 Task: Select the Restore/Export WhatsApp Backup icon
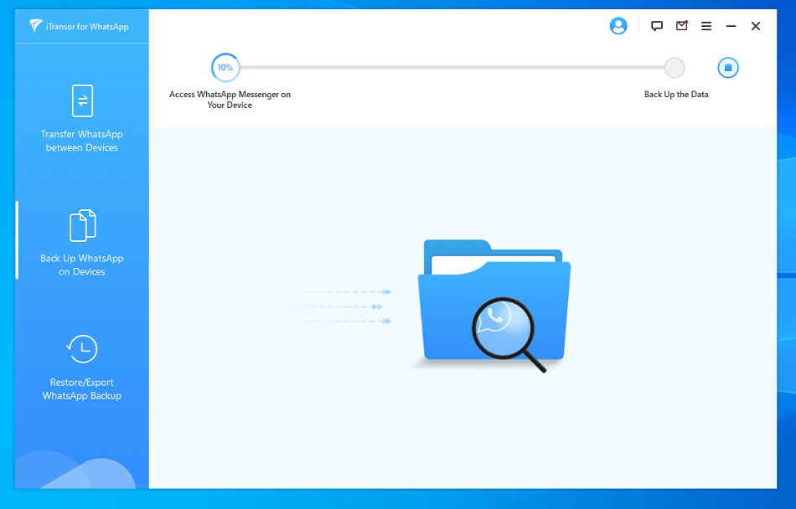coord(82,349)
